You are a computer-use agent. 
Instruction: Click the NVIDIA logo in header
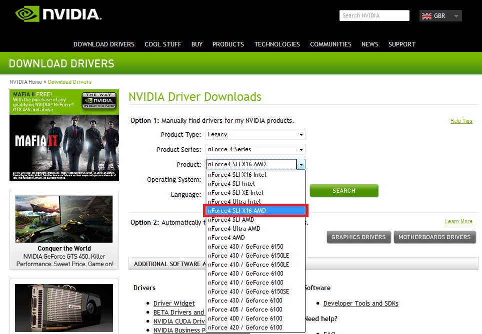pos(58,14)
